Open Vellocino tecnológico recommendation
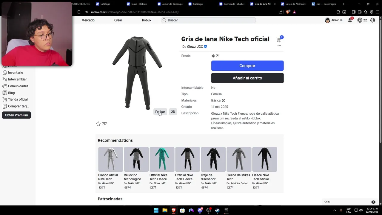The image size is (382, 215). (x=136, y=168)
